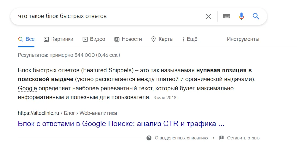The image size is (297, 148).
Task: Click the question mark icon near the snippet footer
Action: [x=149, y=138]
